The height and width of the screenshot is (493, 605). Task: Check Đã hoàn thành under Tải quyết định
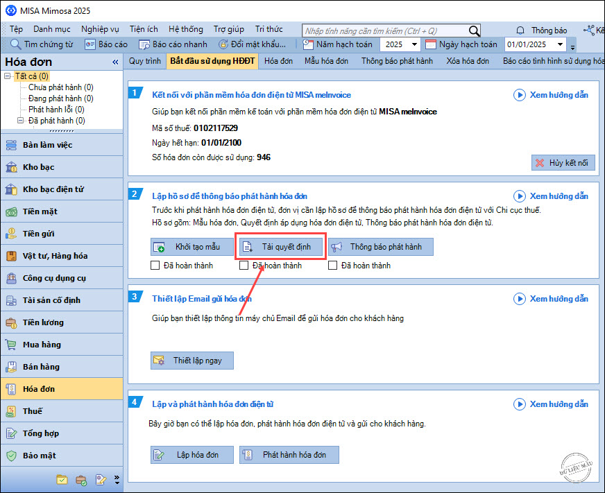coord(244,266)
